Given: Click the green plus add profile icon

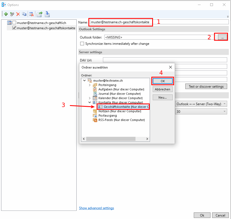Looking at the screenshot, I should click(6, 14).
